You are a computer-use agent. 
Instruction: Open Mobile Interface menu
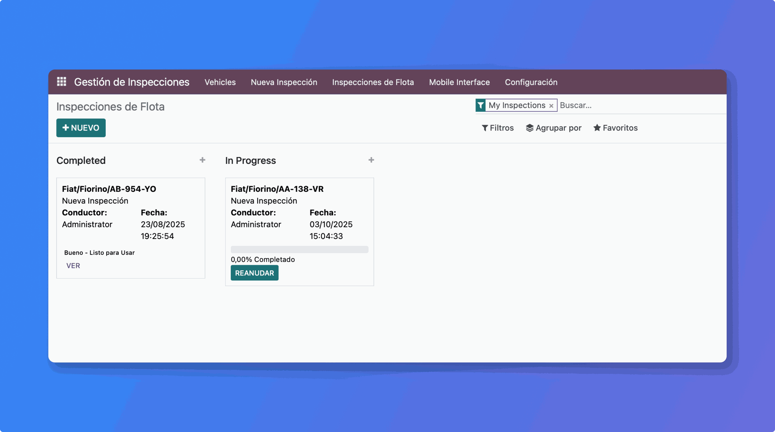point(459,82)
